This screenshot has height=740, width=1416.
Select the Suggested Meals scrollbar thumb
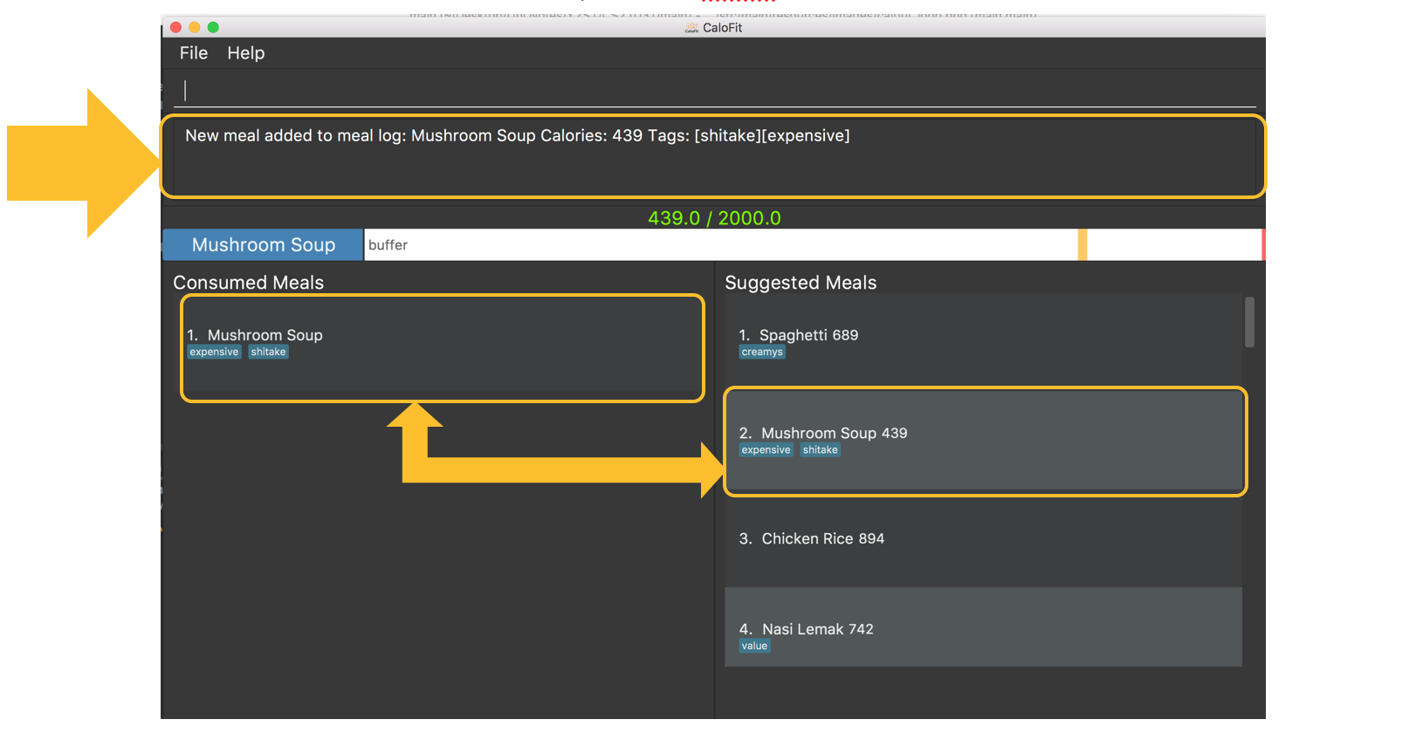click(x=1249, y=322)
